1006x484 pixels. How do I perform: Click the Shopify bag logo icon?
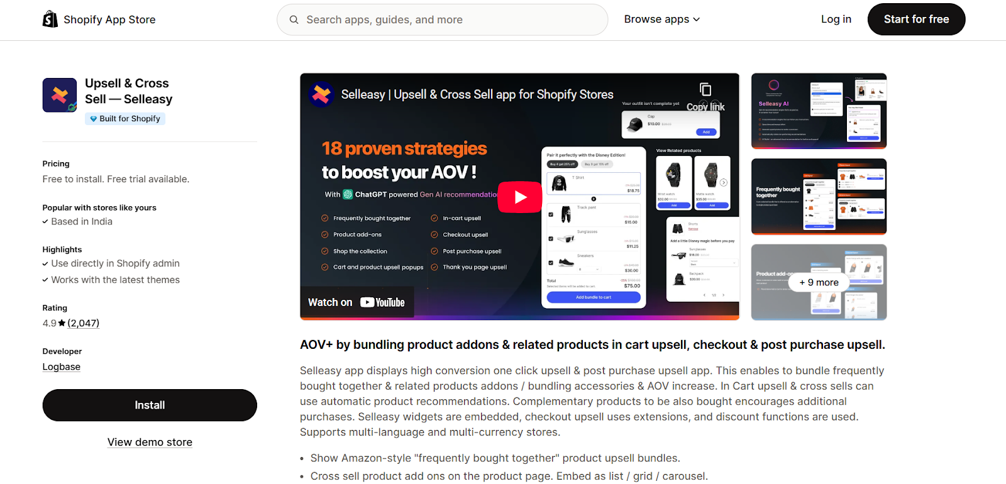tap(50, 19)
